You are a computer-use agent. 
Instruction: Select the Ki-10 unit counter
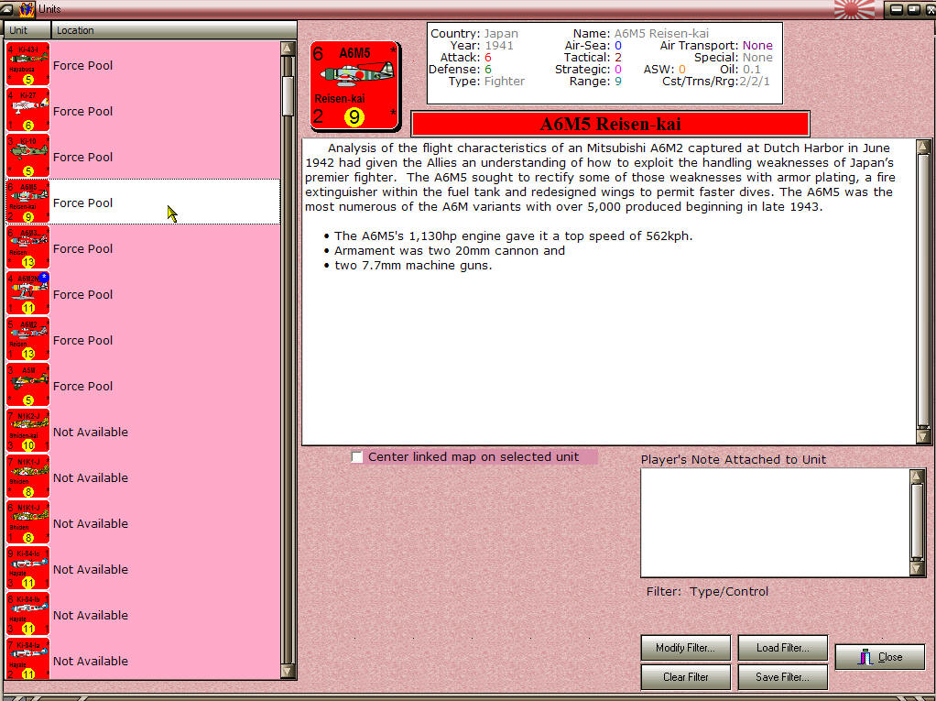(x=28, y=156)
